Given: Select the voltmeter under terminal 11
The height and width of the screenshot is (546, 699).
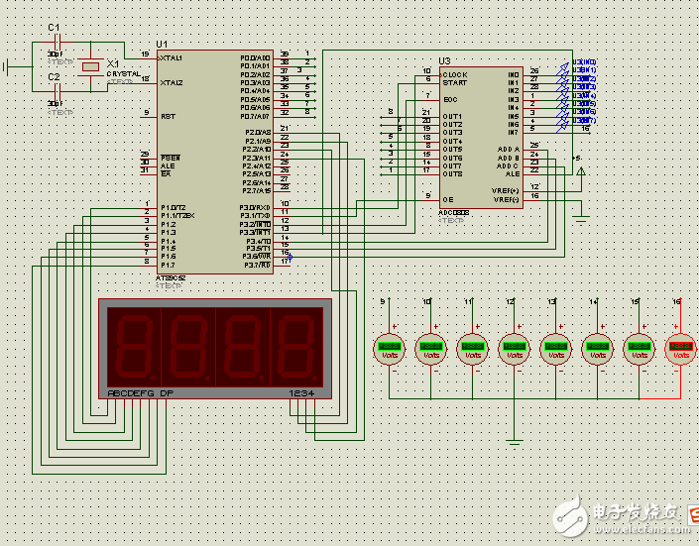Looking at the screenshot, I should click(x=473, y=349).
